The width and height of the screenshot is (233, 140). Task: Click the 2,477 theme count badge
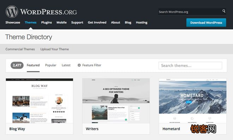17,65
